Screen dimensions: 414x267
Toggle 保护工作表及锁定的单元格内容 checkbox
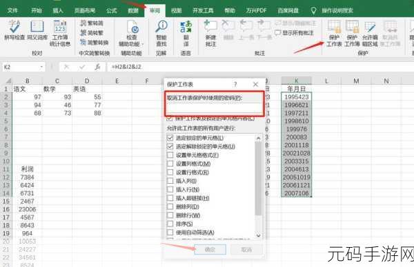point(170,118)
